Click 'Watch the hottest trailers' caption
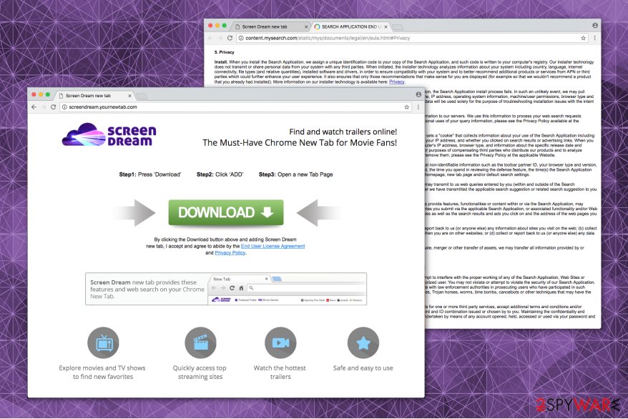This screenshot has height=419, width=628. coord(280,373)
